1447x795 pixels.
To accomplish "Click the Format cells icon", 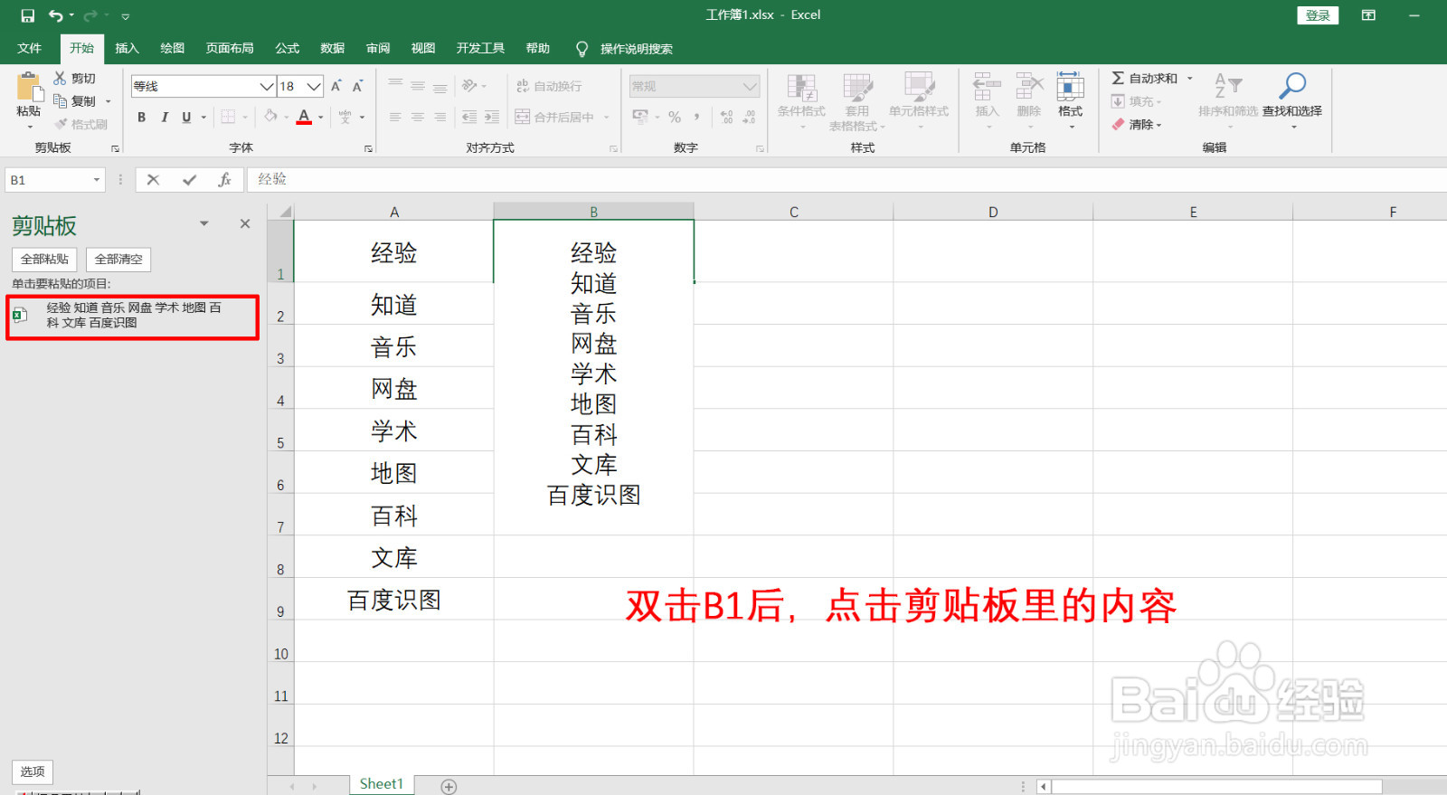I will pos(1070,87).
